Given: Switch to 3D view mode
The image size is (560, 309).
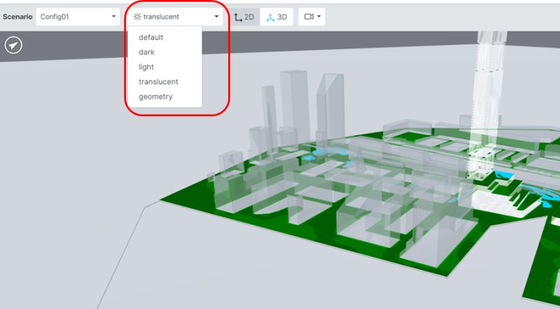Looking at the screenshot, I should click(276, 17).
